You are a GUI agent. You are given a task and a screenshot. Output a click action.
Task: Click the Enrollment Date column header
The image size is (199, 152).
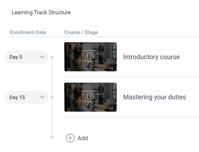tap(28, 32)
